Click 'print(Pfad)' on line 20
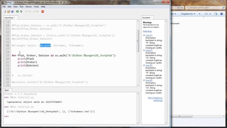227x128 pixels. pyautogui.click(x=26, y=59)
